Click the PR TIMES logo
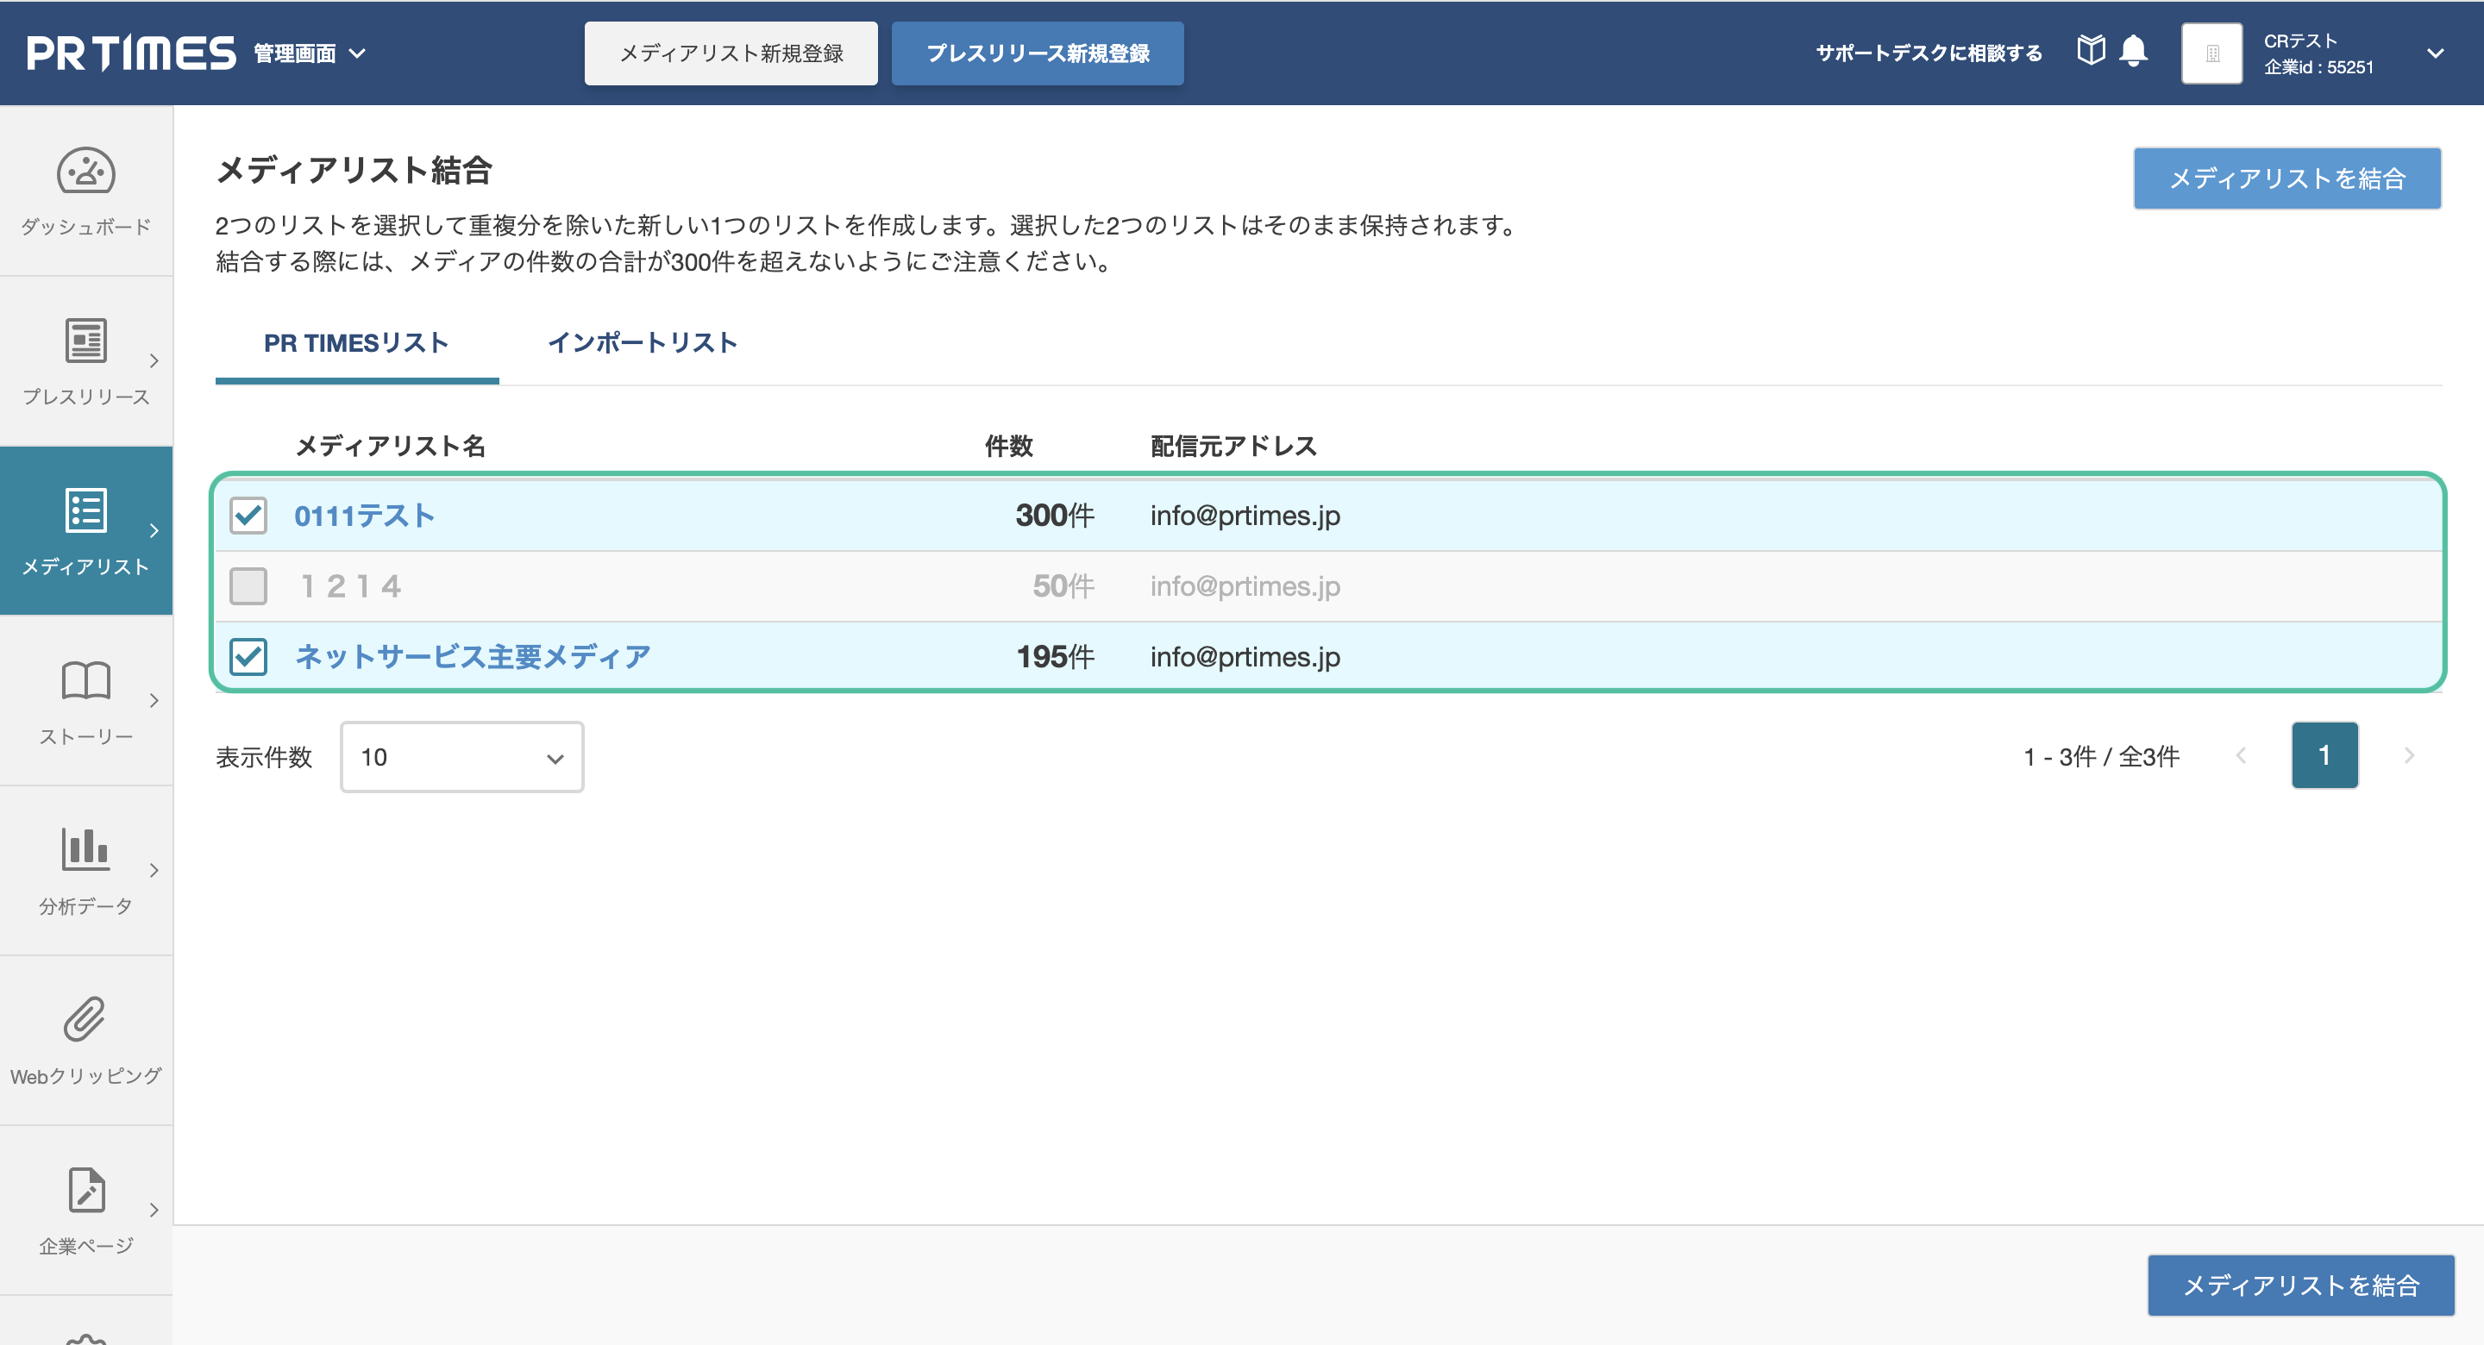The image size is (2484, 1345). point(131,53)
